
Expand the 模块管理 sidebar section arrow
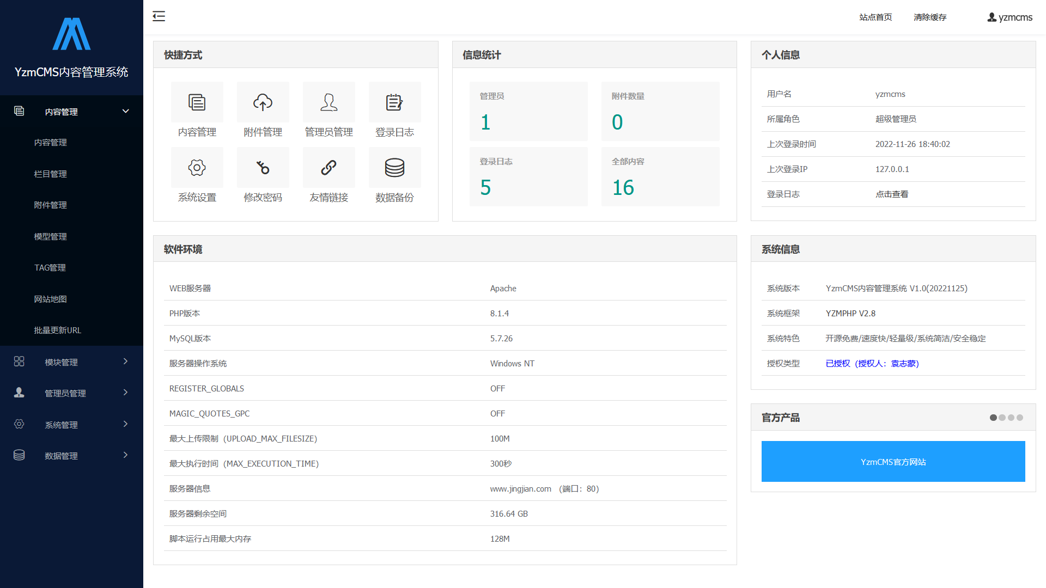pyautogui.click(x=125, y=362)
